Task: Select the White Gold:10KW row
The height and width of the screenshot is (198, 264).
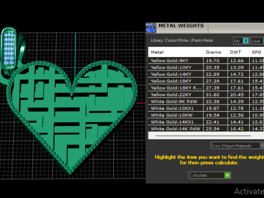Action: point(206,115)
